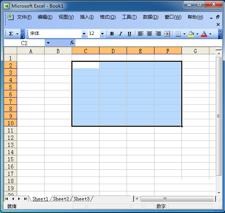Select row 15 header
The height and width of the screenshot is (213, 225).
10,159
